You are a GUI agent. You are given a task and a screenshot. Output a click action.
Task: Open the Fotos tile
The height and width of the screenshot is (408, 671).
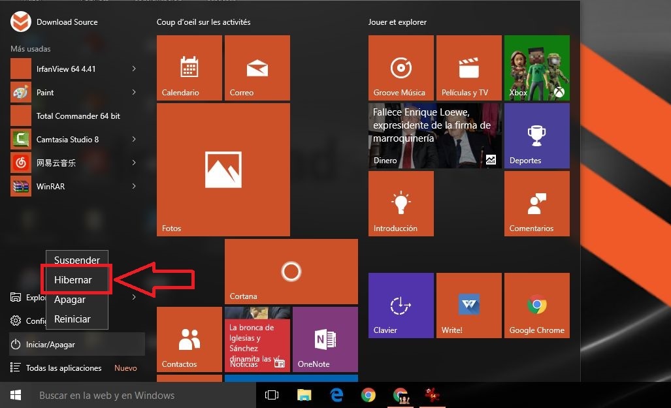click(x=223, y=170)
